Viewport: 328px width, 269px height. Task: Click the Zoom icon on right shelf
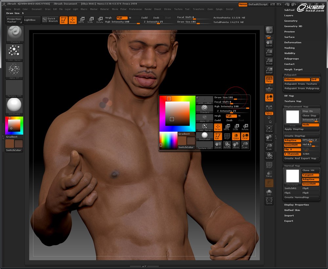coord(269,52)
